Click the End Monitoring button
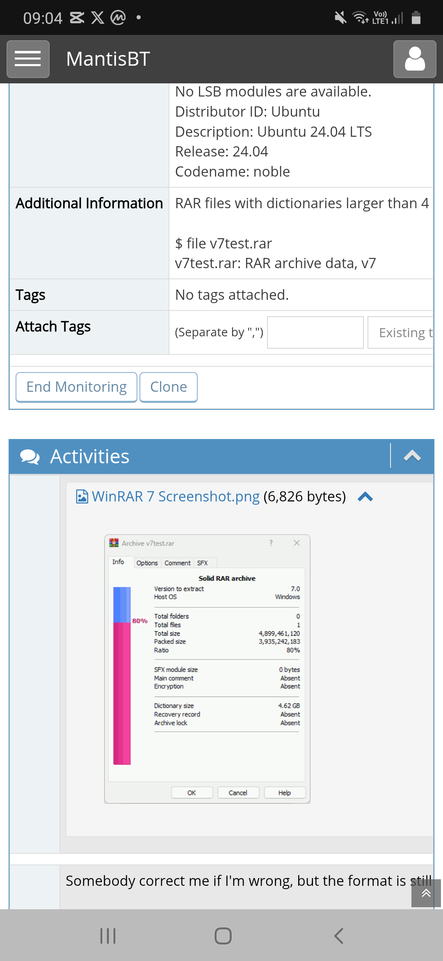The height and width of the screenshot is (961, 443). [76, 387]
